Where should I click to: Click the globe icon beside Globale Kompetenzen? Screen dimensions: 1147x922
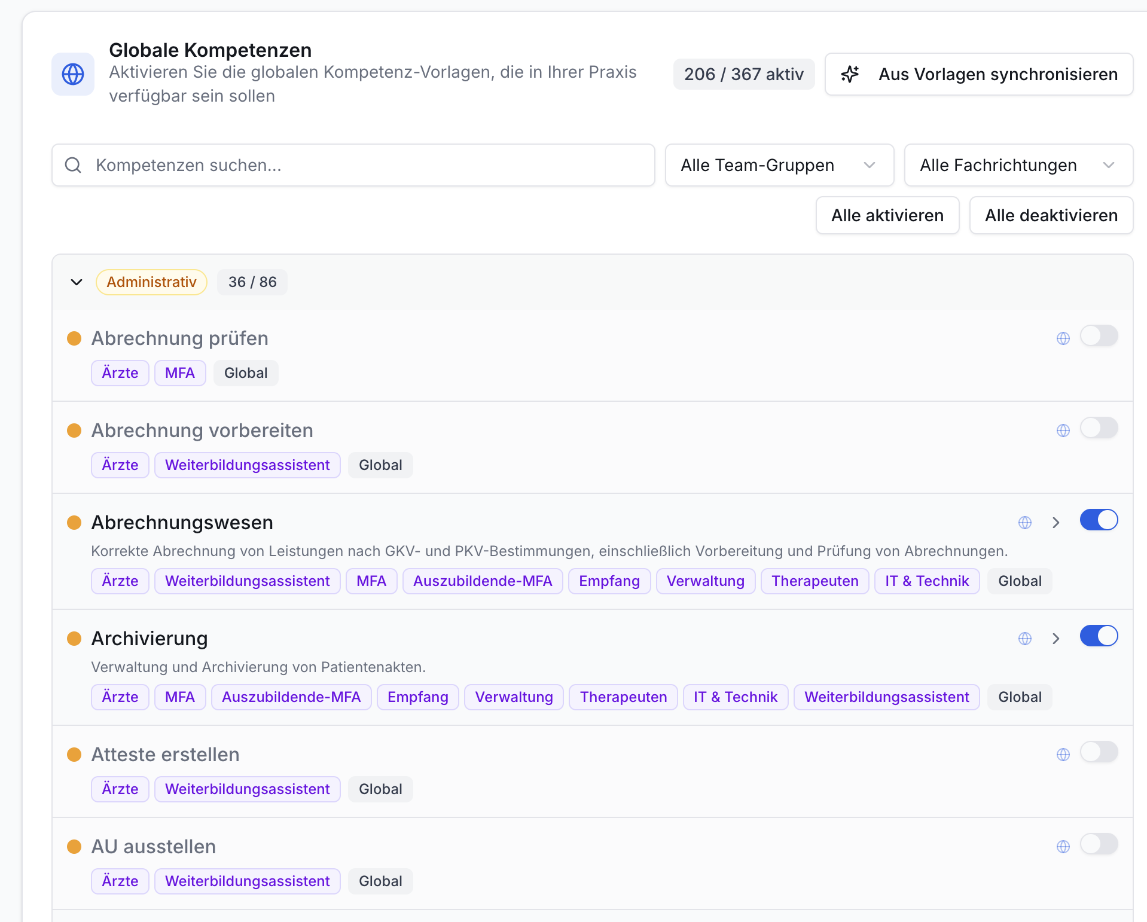73,74
